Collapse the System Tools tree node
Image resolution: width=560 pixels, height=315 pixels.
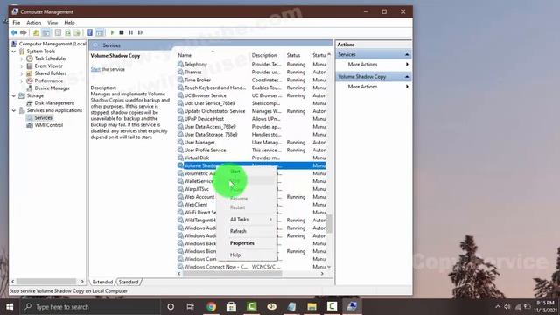pyautogui.click(x=14, y=52)
